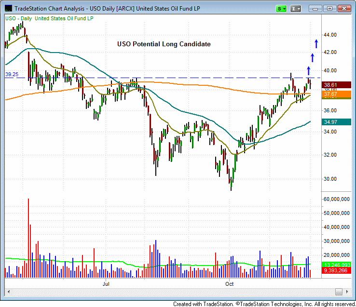
Task: Click the 30,000,000 volume axis label
Action: (337, 241)
